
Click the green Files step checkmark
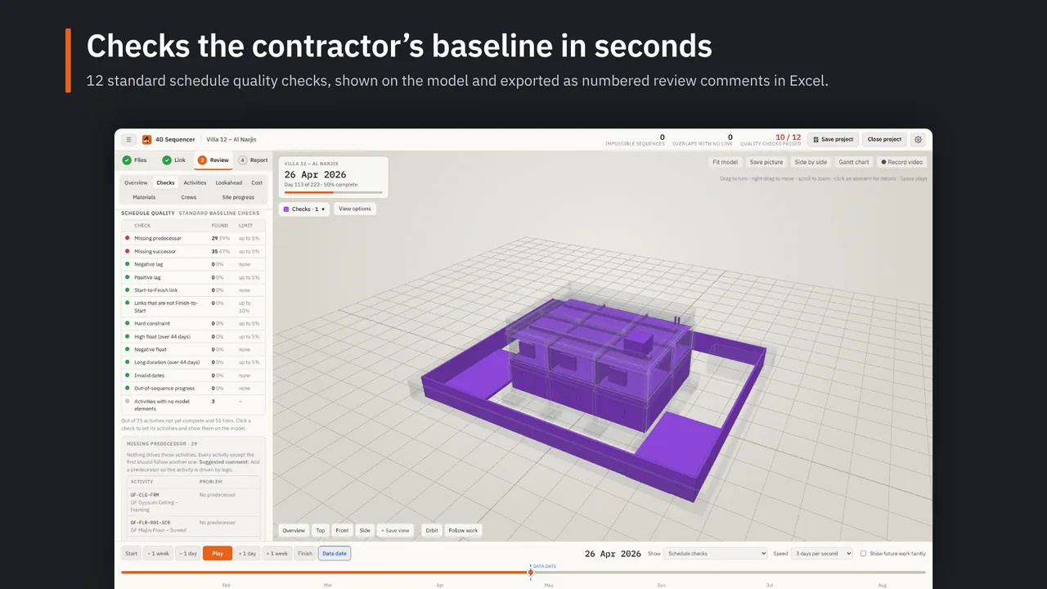coord(127,160)
